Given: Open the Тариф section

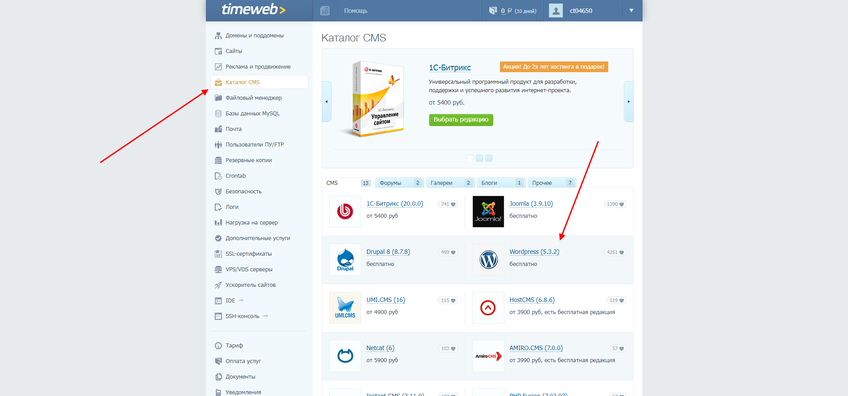Looking at the screenshot, I should [x=234, y=346].
